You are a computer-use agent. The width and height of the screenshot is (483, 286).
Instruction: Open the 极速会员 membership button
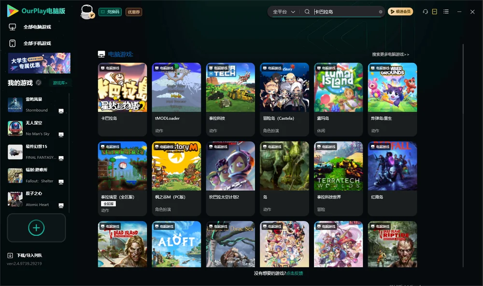coord(400,12)
